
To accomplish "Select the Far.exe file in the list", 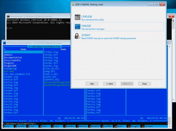I will click(9, 71).
